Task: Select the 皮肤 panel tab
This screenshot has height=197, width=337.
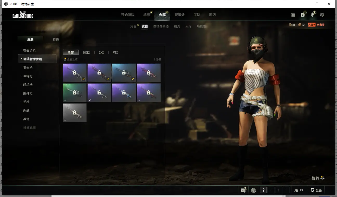Action: 30,40
